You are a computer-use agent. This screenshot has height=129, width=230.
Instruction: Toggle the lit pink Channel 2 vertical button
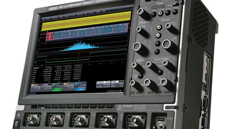(158, 35)
